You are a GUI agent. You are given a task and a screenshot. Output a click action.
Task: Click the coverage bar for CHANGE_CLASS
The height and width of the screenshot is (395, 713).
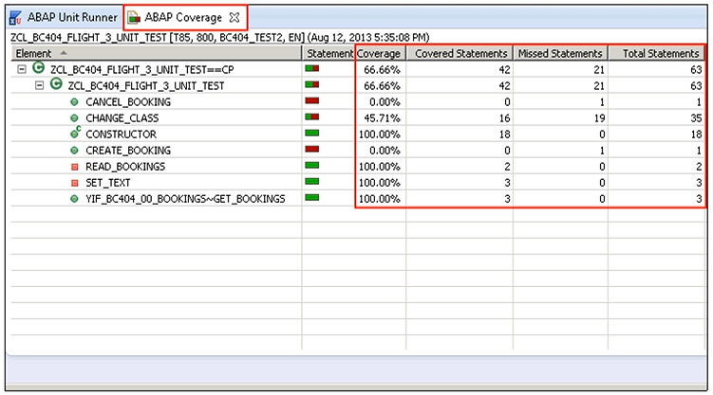tap(312, 117)
